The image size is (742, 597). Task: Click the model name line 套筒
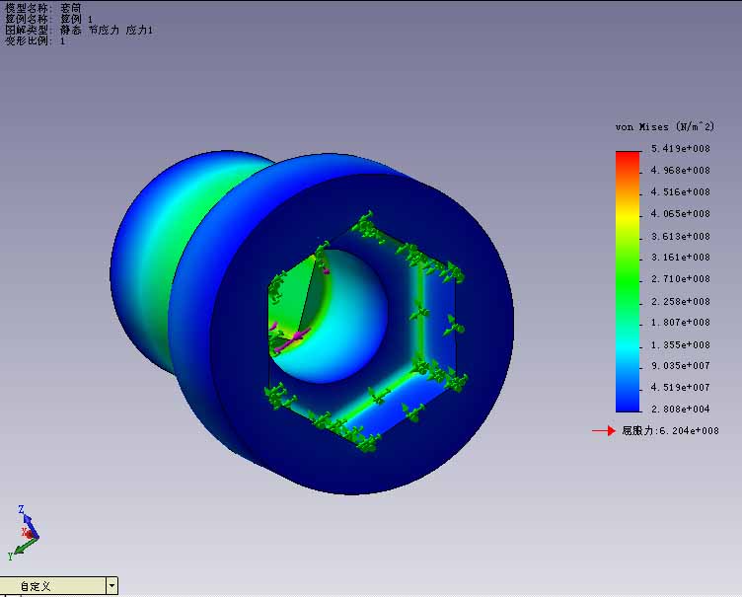[x=43, y=8]
